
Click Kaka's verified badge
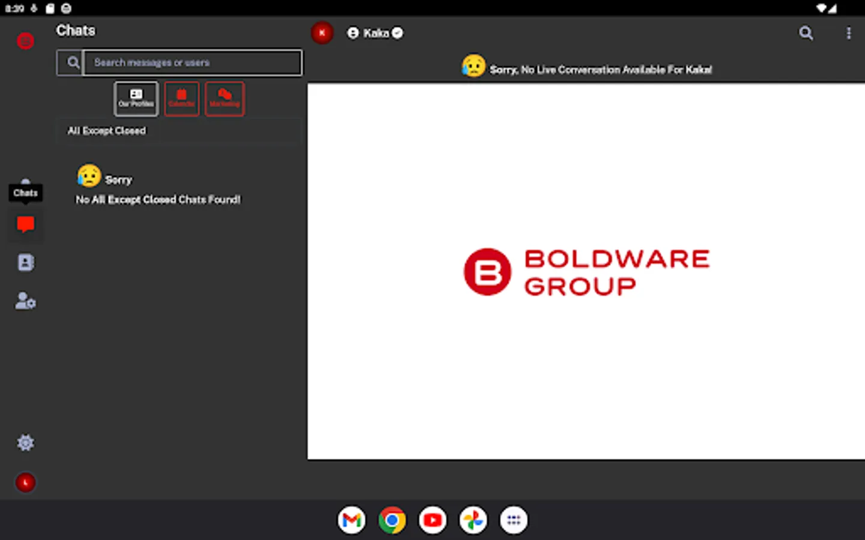pos(397,33)
